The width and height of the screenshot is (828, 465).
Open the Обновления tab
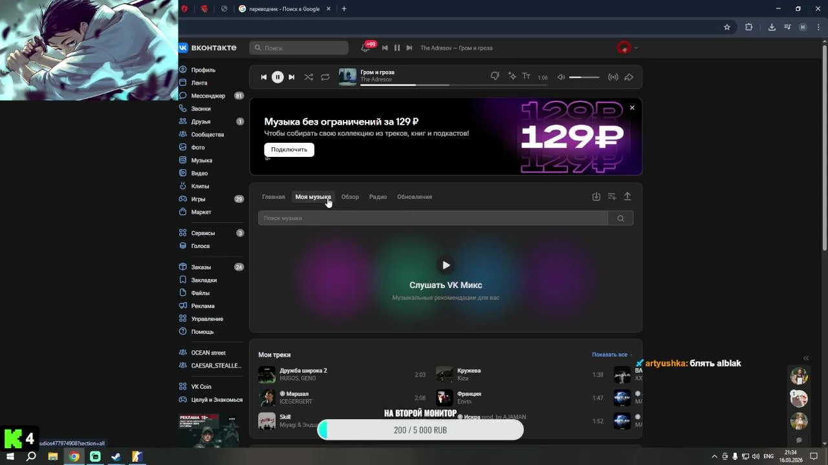415,197
